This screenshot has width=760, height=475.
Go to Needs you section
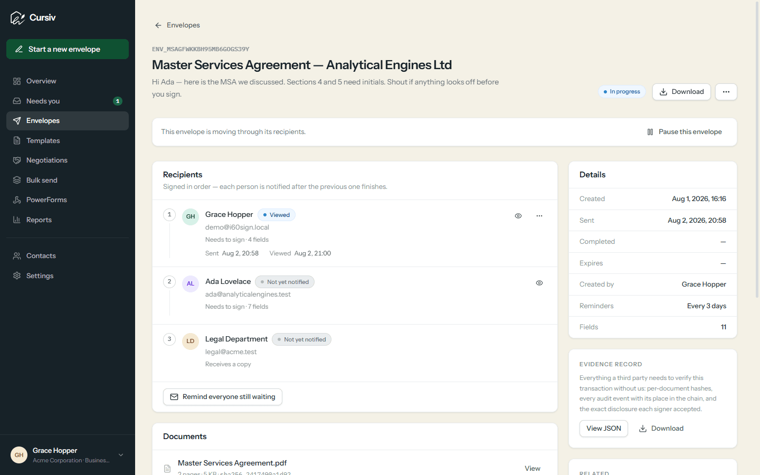click(x=68, y=101)
